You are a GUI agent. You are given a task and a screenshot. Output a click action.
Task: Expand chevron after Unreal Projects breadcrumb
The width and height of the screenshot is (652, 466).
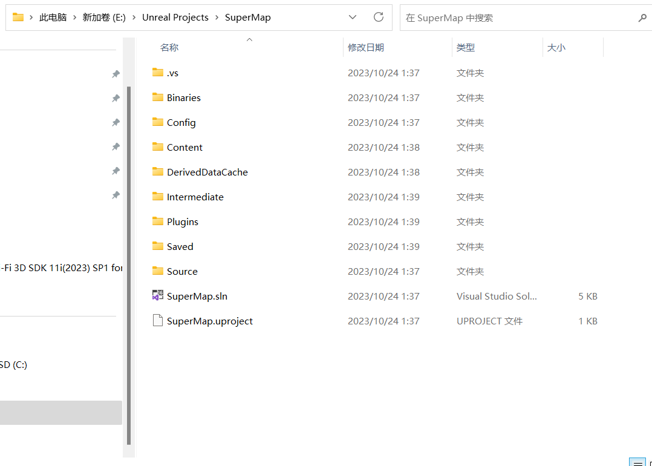[x=217, y=18]
